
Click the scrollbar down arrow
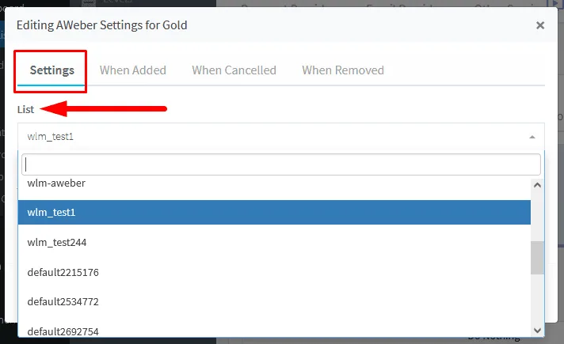[537, 331]
